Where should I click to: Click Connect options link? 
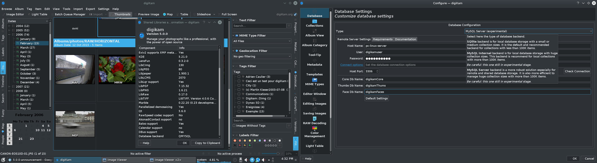tap(352, 65)
